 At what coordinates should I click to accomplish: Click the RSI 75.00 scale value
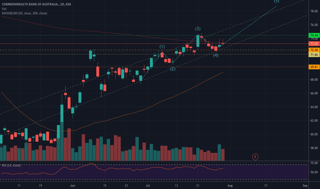click(314, 163)
